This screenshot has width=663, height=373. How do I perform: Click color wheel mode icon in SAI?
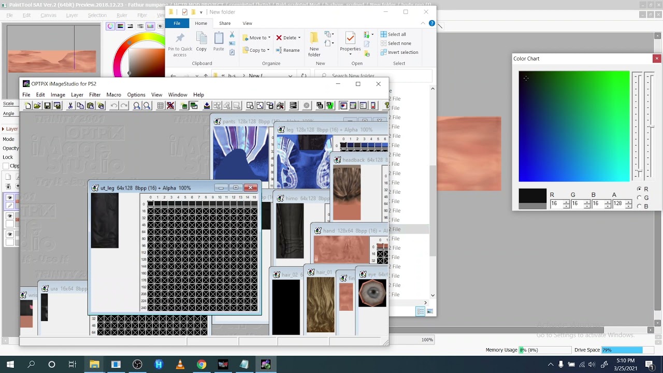(x=110, y=26)
